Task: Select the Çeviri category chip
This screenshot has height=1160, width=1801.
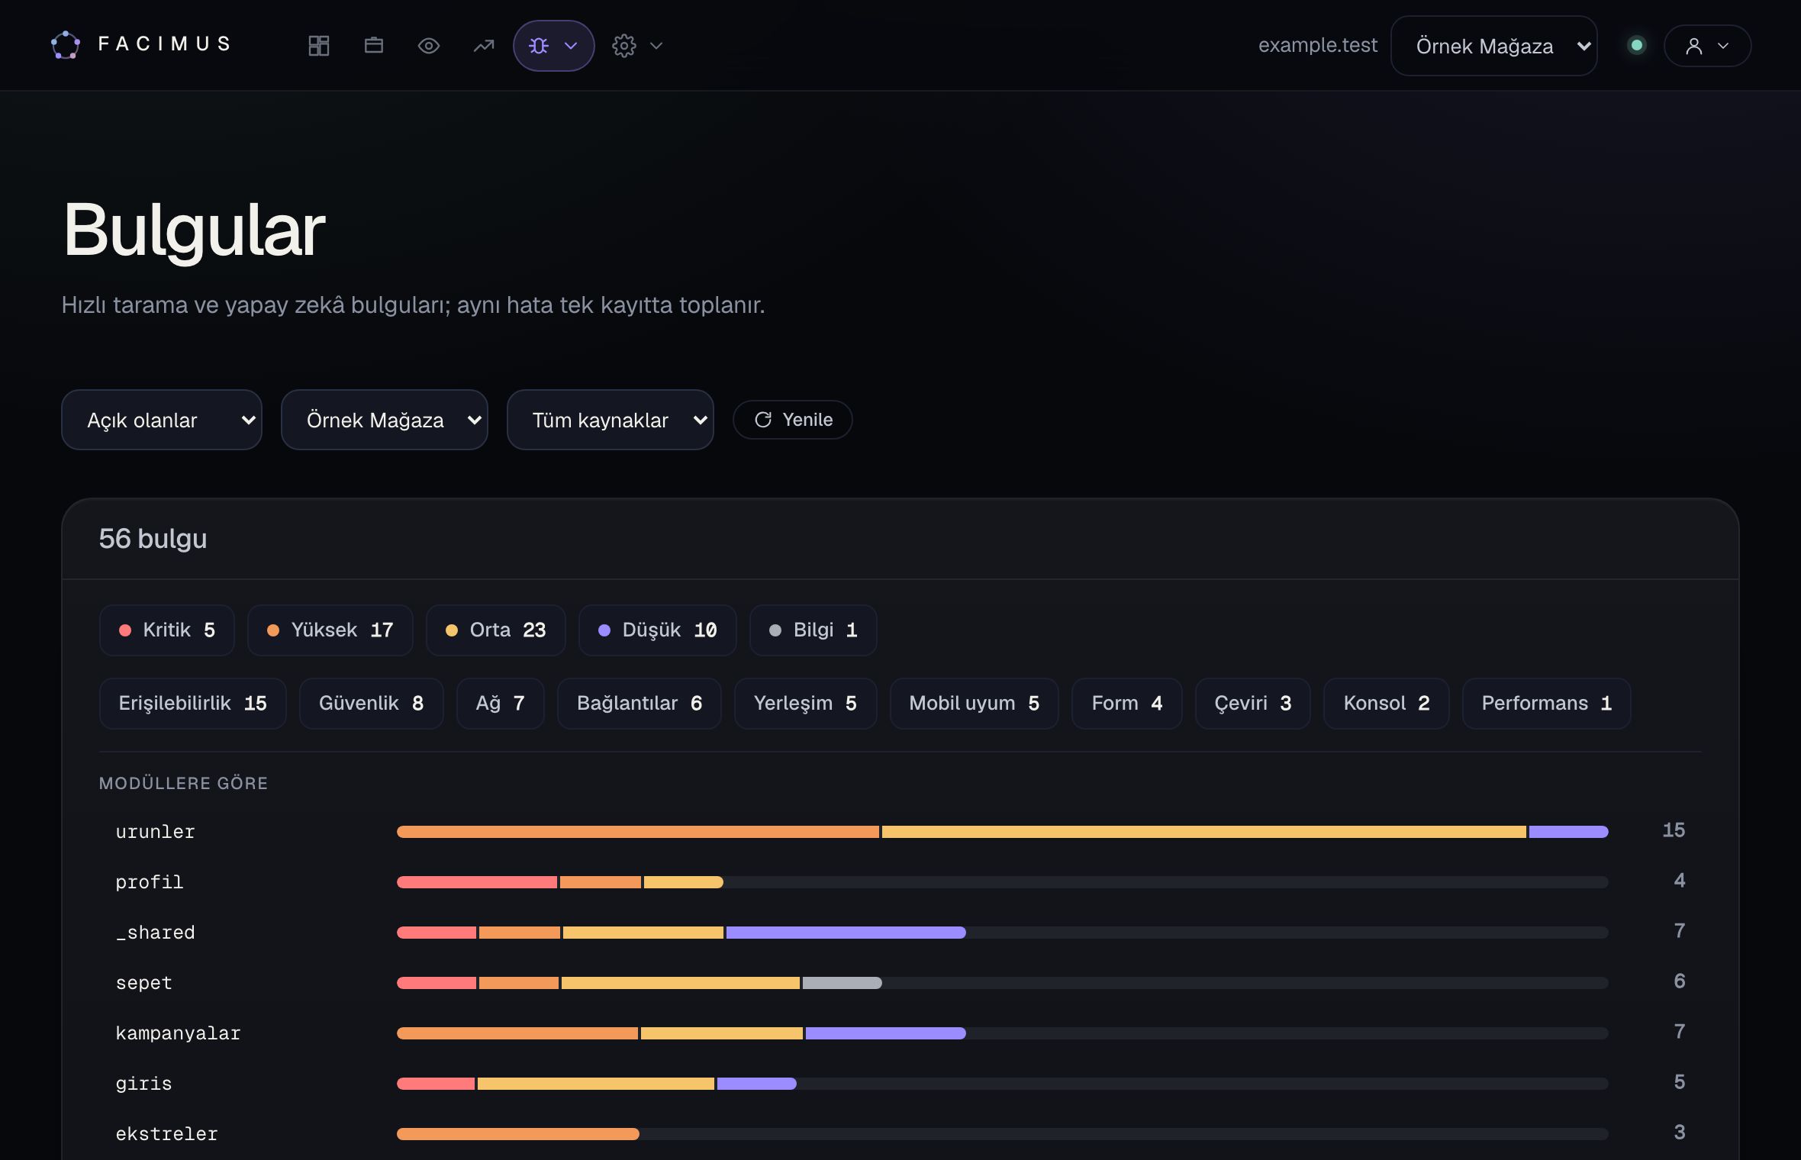Action: coord(1253,704)
